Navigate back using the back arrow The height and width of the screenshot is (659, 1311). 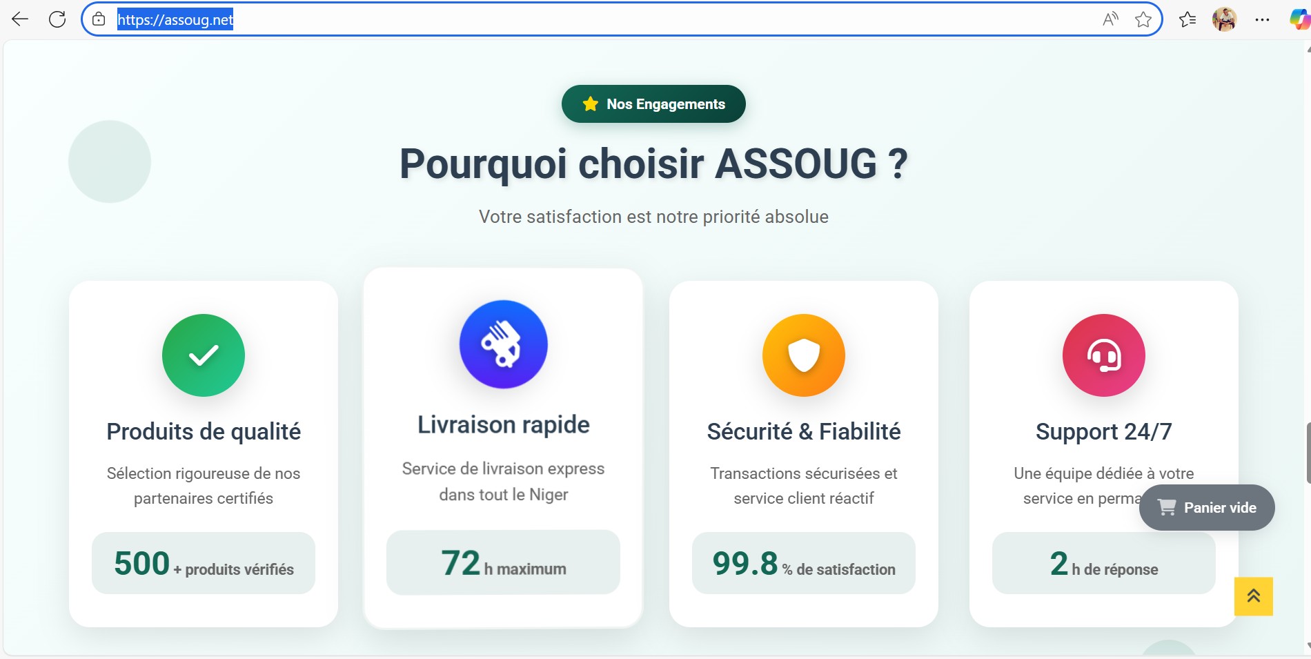pyautogui.click(x=20, y=19)
